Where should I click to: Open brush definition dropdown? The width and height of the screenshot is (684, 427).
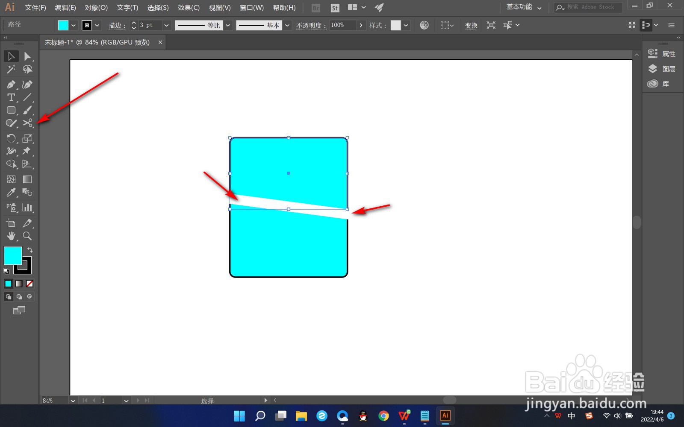287,25
